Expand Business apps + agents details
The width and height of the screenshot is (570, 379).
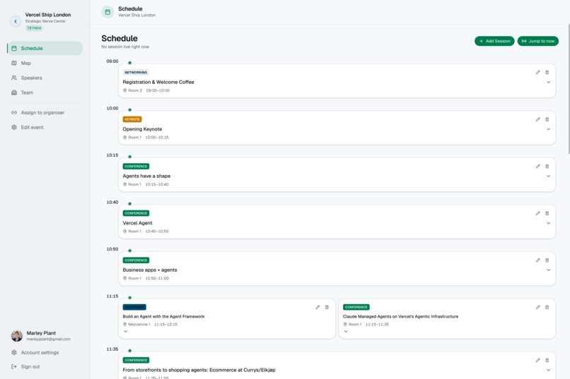548,270
